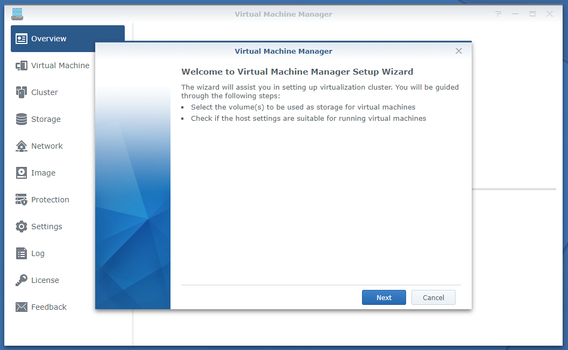Click the Storage database icon

pos(22,119)
